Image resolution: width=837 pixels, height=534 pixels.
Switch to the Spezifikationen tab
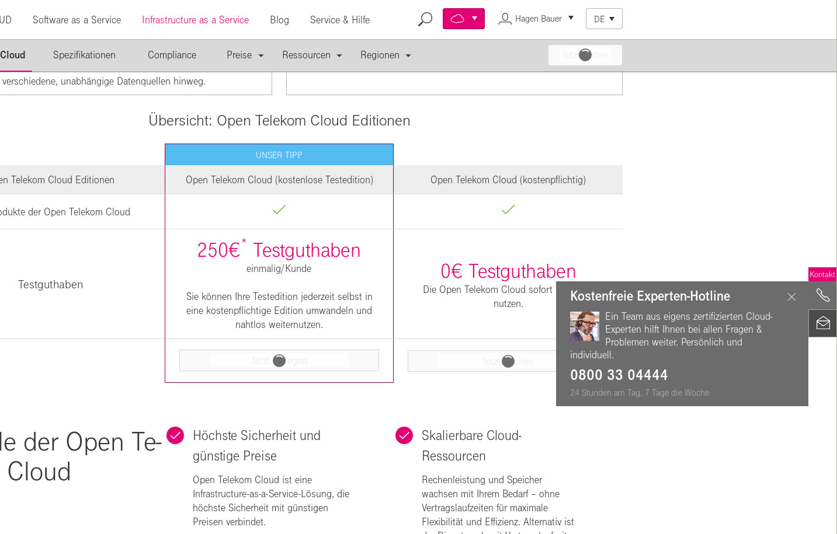pos(84,55)
